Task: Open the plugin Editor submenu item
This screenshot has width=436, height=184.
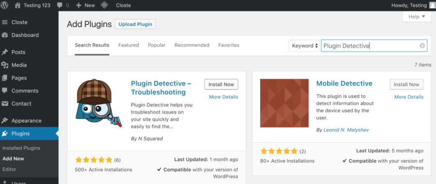Action: [9, 169]
